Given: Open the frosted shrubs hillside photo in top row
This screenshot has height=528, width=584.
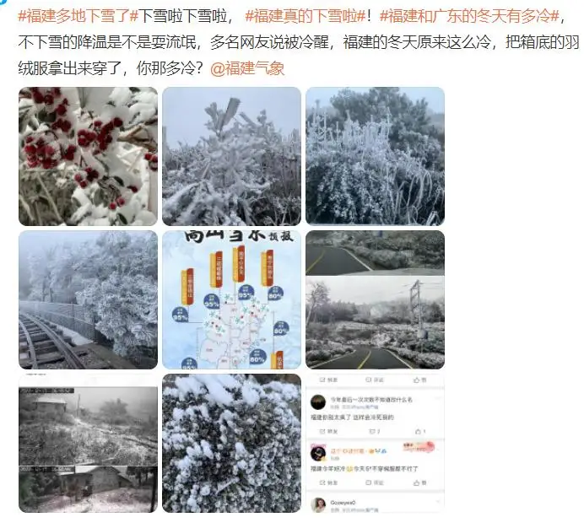Looking at the screenshot, I should click(375, 156).
